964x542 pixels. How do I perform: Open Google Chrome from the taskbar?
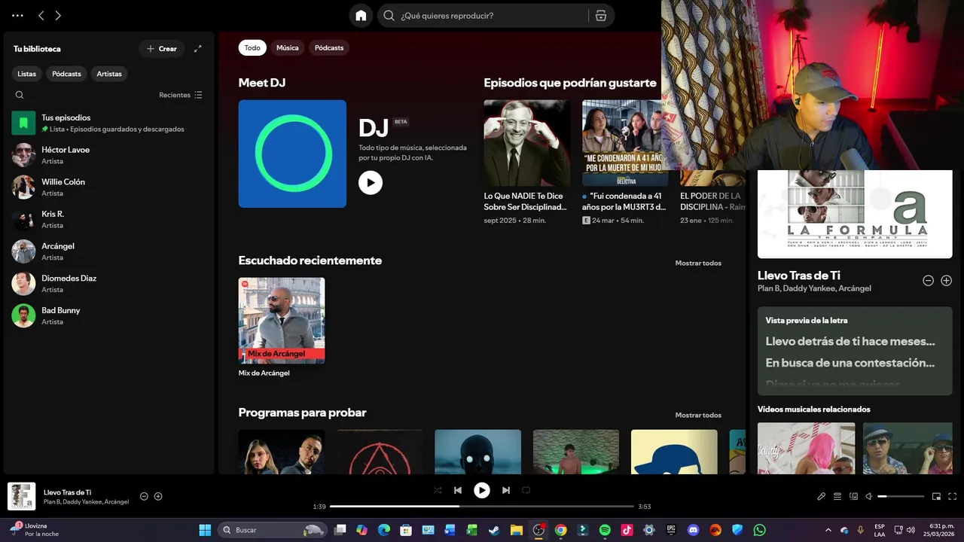pyautogui.click(x=560, y=530)
